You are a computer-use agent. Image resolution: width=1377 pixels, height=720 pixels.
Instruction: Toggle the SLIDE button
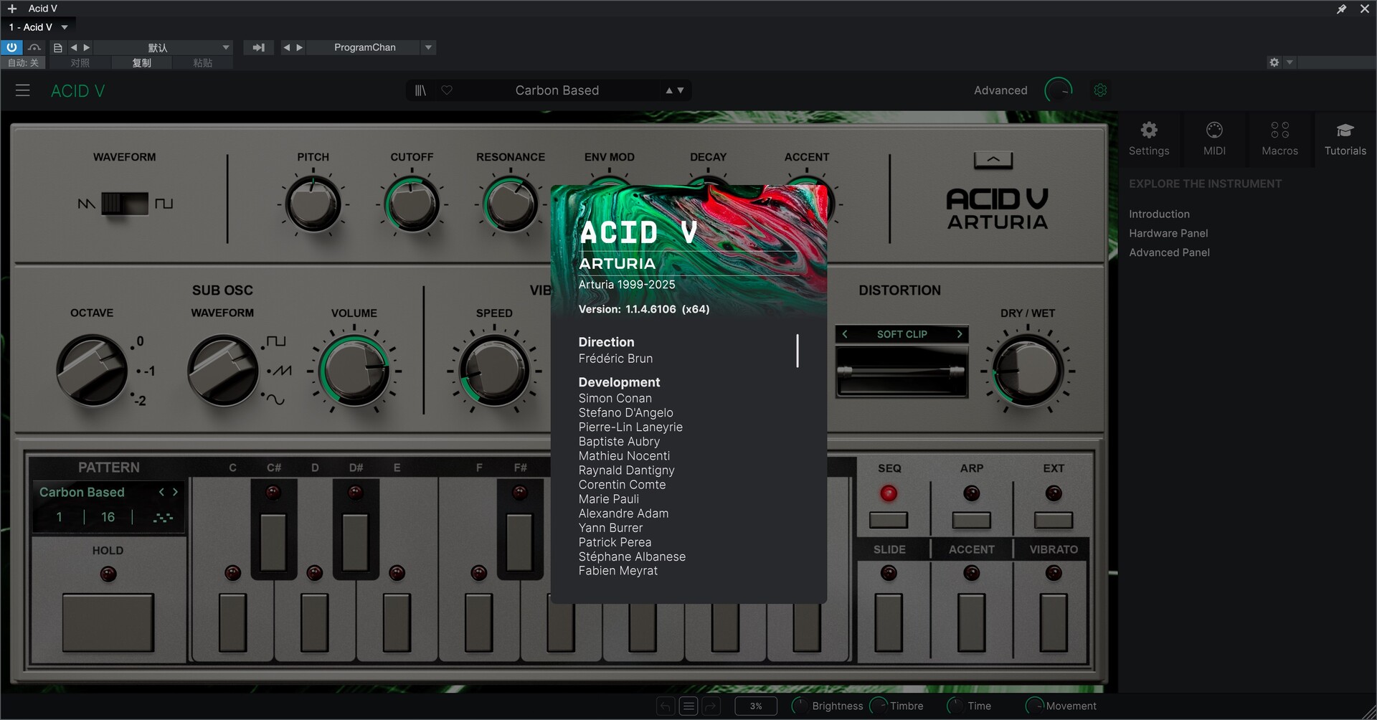tap(889, 622)
